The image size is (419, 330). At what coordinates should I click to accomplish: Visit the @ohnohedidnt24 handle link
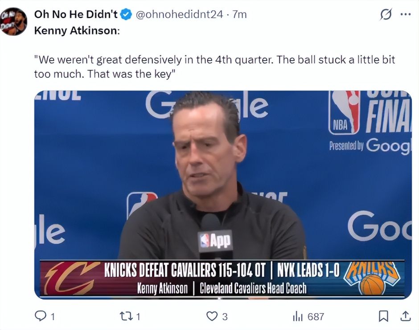click(x=179, y=14)
